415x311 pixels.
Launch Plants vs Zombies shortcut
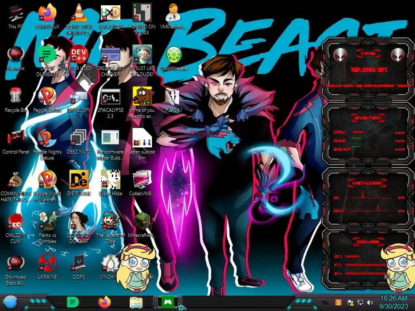[x=47, y=228]
